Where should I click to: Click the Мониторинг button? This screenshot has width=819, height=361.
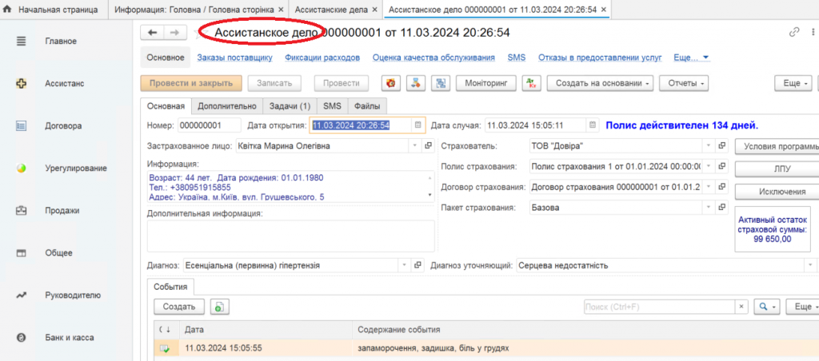[x=486, y=83]
